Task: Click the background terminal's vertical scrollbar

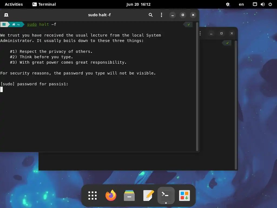Action: (x=236, y=105)
